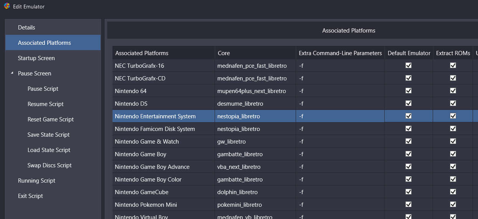Toggle Default Emulator for NEC TurboGrafx-16

[409, 65]
